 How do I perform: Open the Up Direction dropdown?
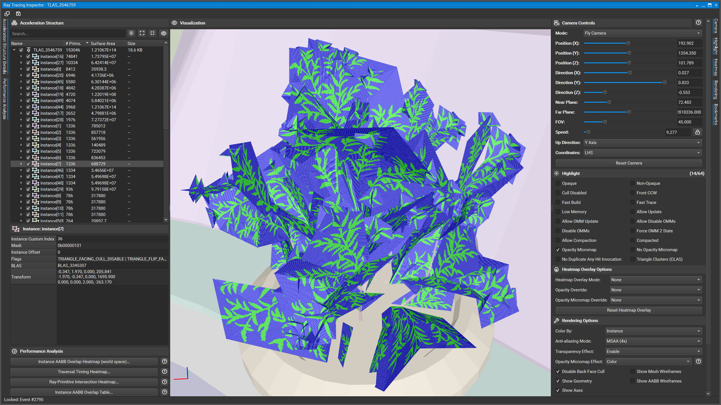(642, 143)
